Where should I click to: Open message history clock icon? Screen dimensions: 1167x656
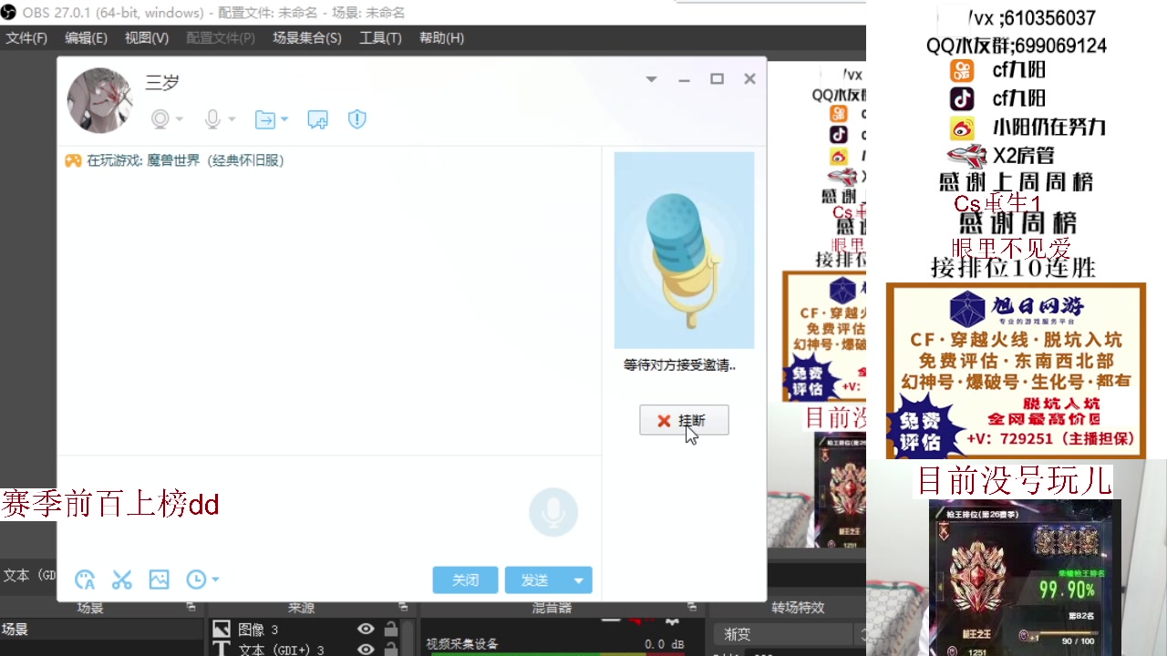click(x=196, y=579)
